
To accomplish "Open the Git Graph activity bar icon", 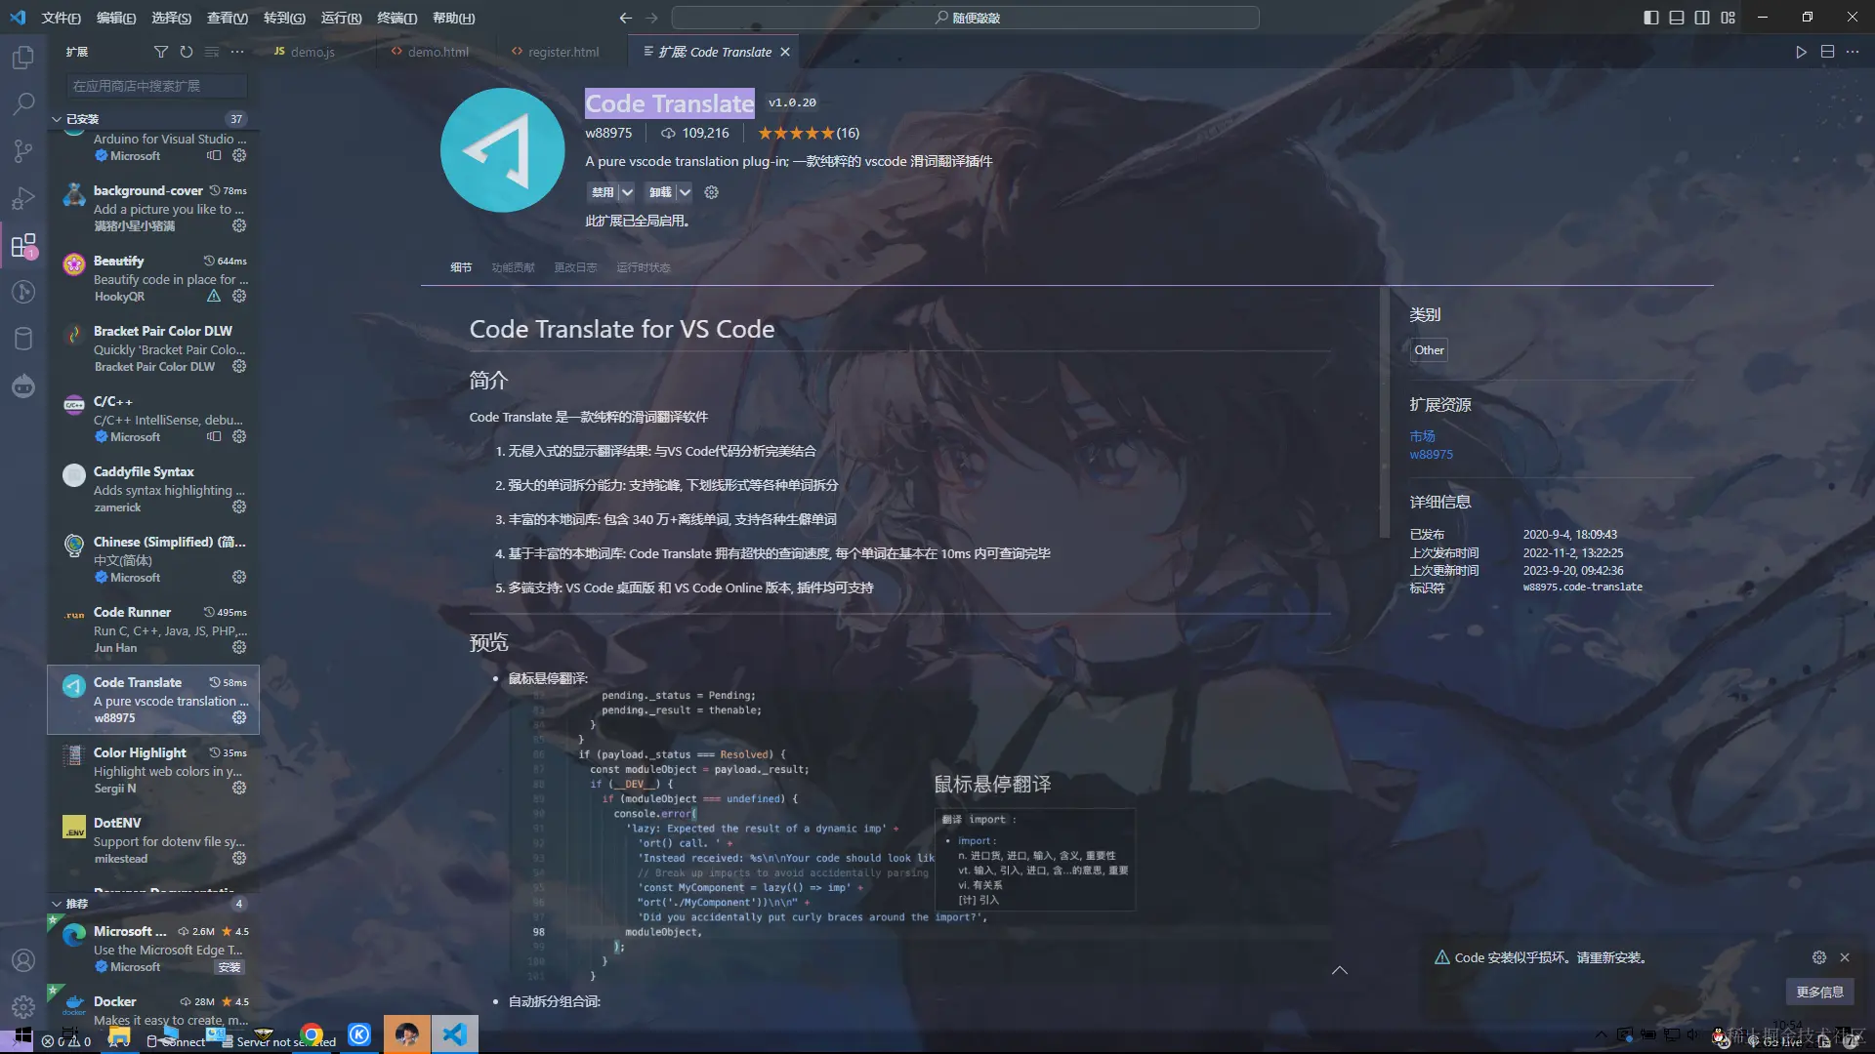I will [23, 291].
